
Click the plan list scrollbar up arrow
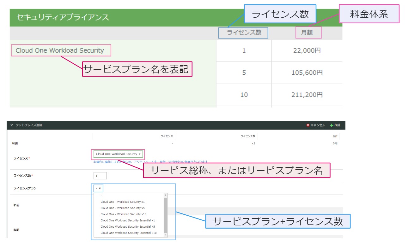[x=165, y=195]
